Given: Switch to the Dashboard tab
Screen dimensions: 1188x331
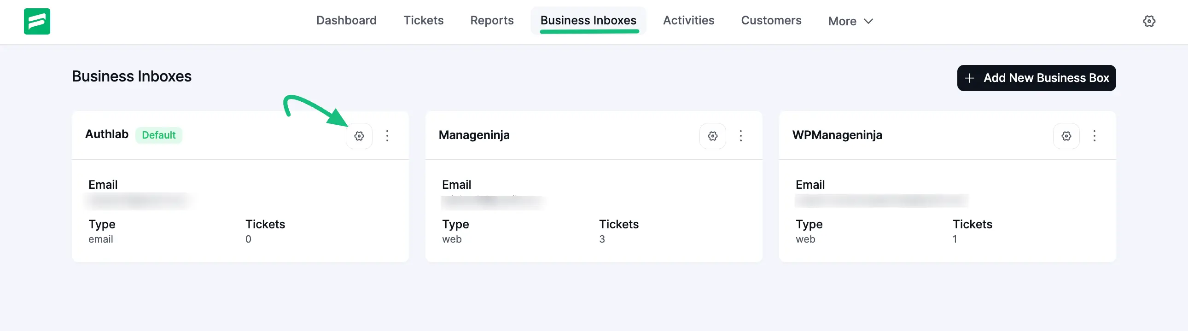Looking at the screenshot, I should pos(346,20).
